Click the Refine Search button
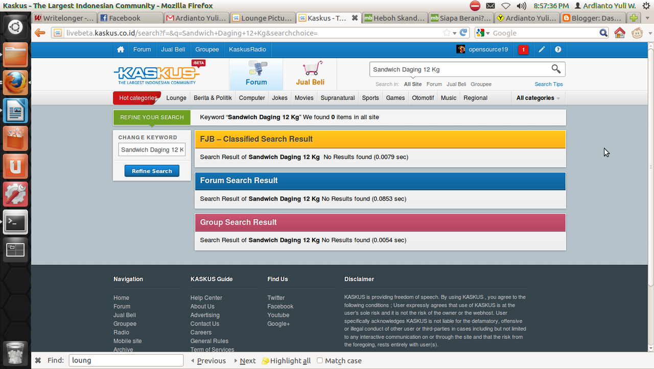The height and width of the screenshot is (369, 654). pos(152,171)
